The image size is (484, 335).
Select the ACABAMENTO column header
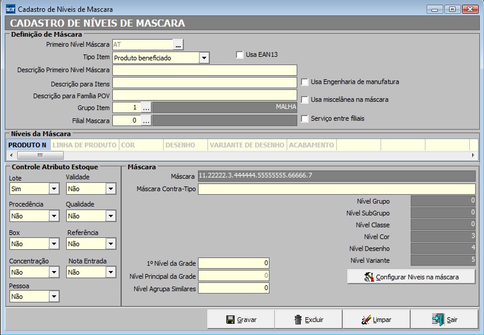(x=312, y=145)
